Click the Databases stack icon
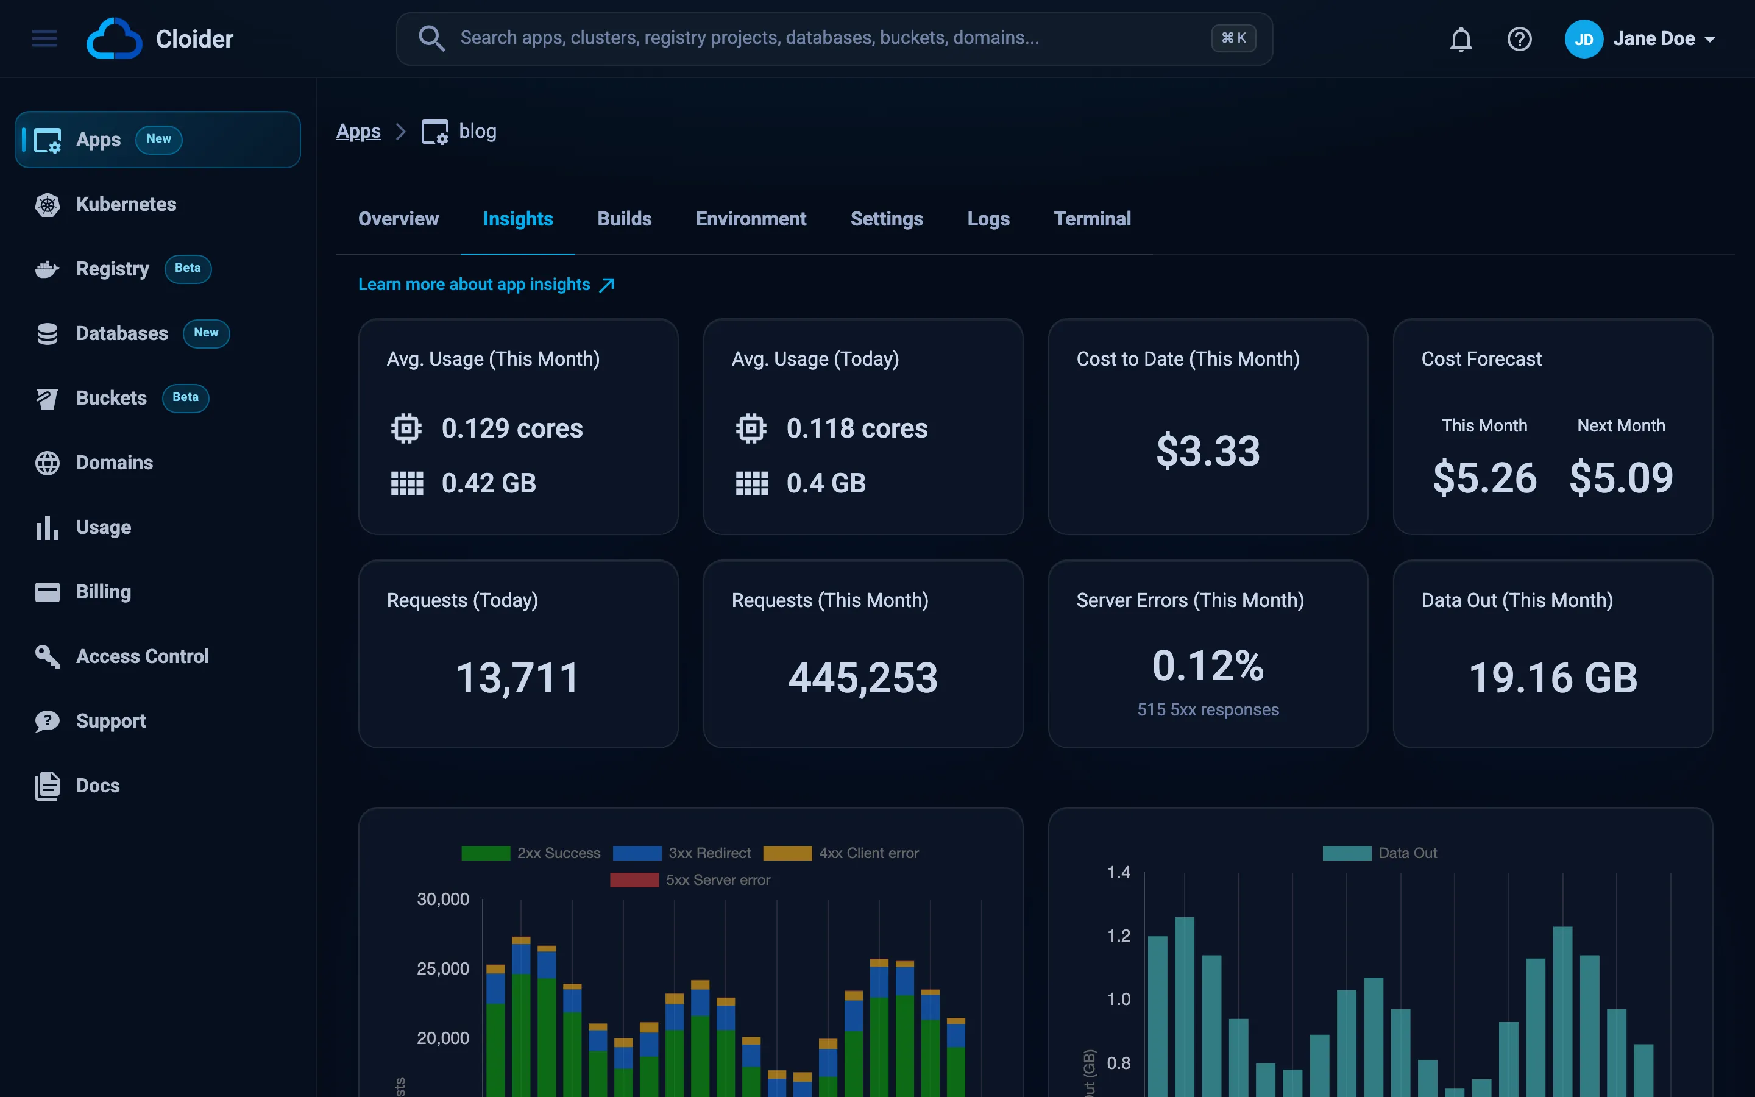Screen dimensions: 1755x1097 47,334
